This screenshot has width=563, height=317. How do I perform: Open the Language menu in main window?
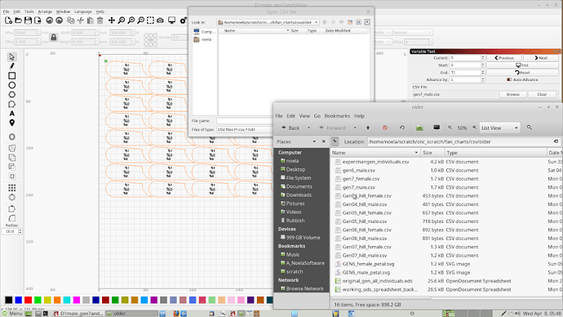click(83, 11)
